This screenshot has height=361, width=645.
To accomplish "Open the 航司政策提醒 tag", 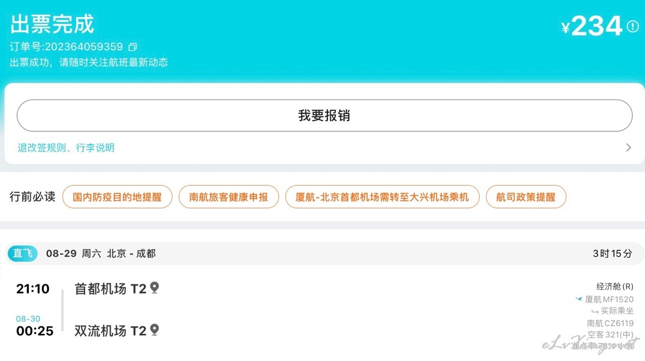I will coord(526,197).
